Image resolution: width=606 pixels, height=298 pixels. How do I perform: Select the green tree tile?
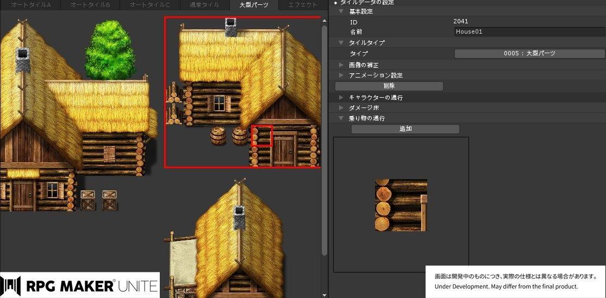[110, 50]
